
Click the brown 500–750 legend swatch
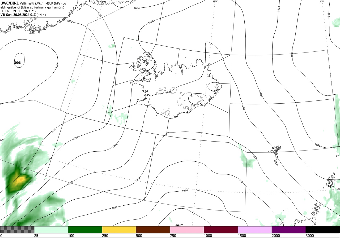pos(153,230)
